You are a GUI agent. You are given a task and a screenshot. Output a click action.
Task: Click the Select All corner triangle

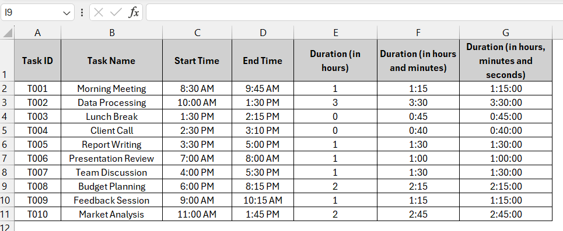[7, 33]
